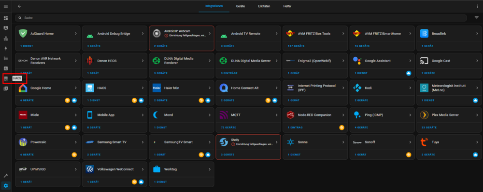Expand the Samsung Smart TV chevron

(142, 142)
